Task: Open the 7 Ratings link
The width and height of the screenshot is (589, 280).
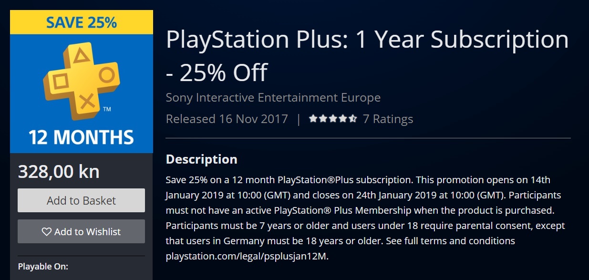Action: pos(388,119)
